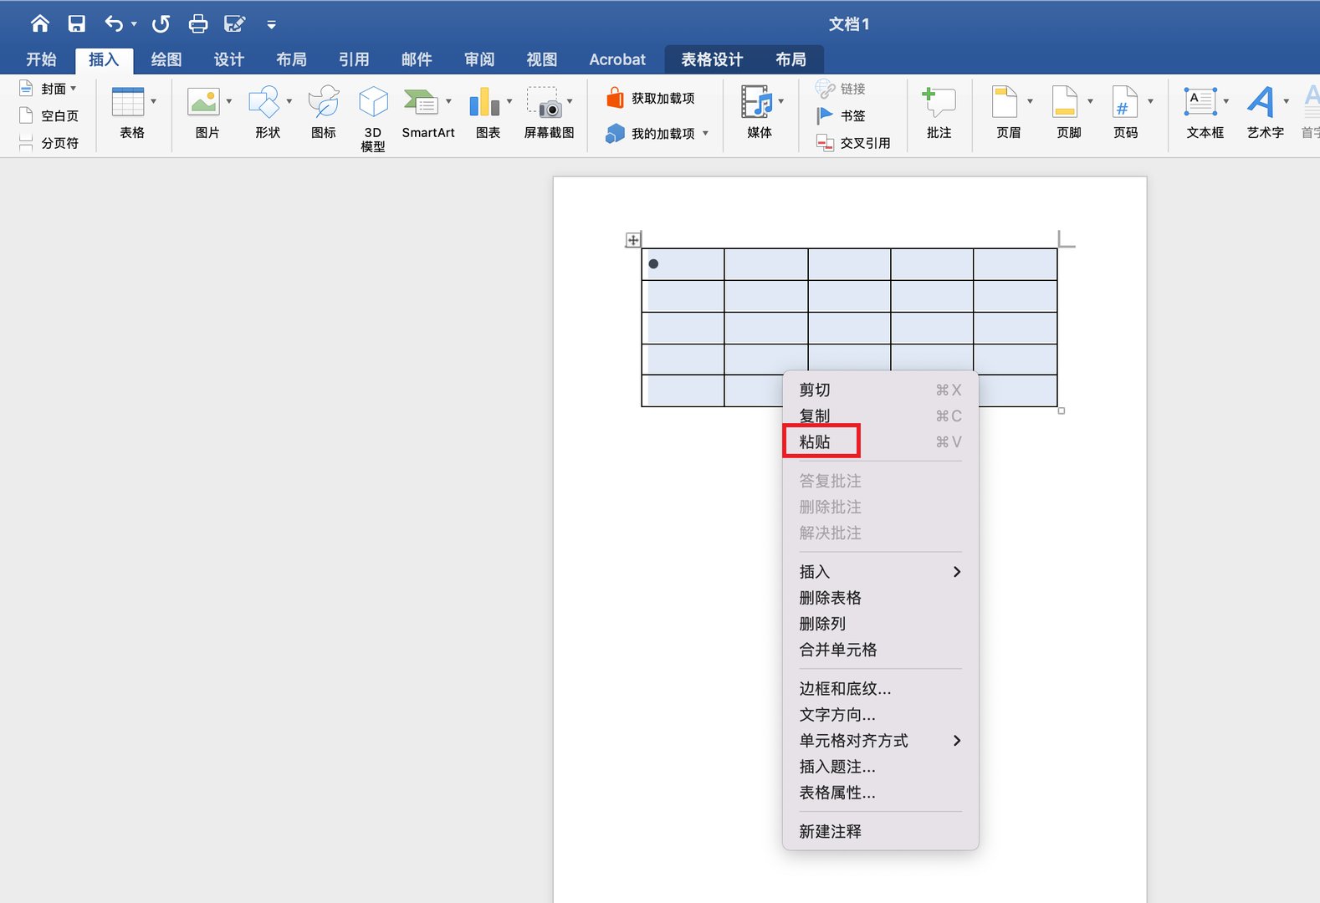Viewport: 1320px width, 903px height.
Task: Open the 表格设计 tab
Action: point(712,59)
